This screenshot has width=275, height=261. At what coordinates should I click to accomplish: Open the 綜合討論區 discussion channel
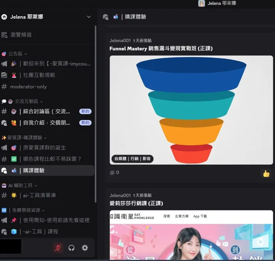coord(47,111)
